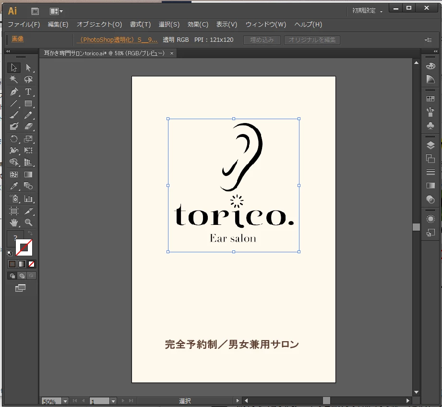Open the オブジェクト(O) menu

click(99, 25)
